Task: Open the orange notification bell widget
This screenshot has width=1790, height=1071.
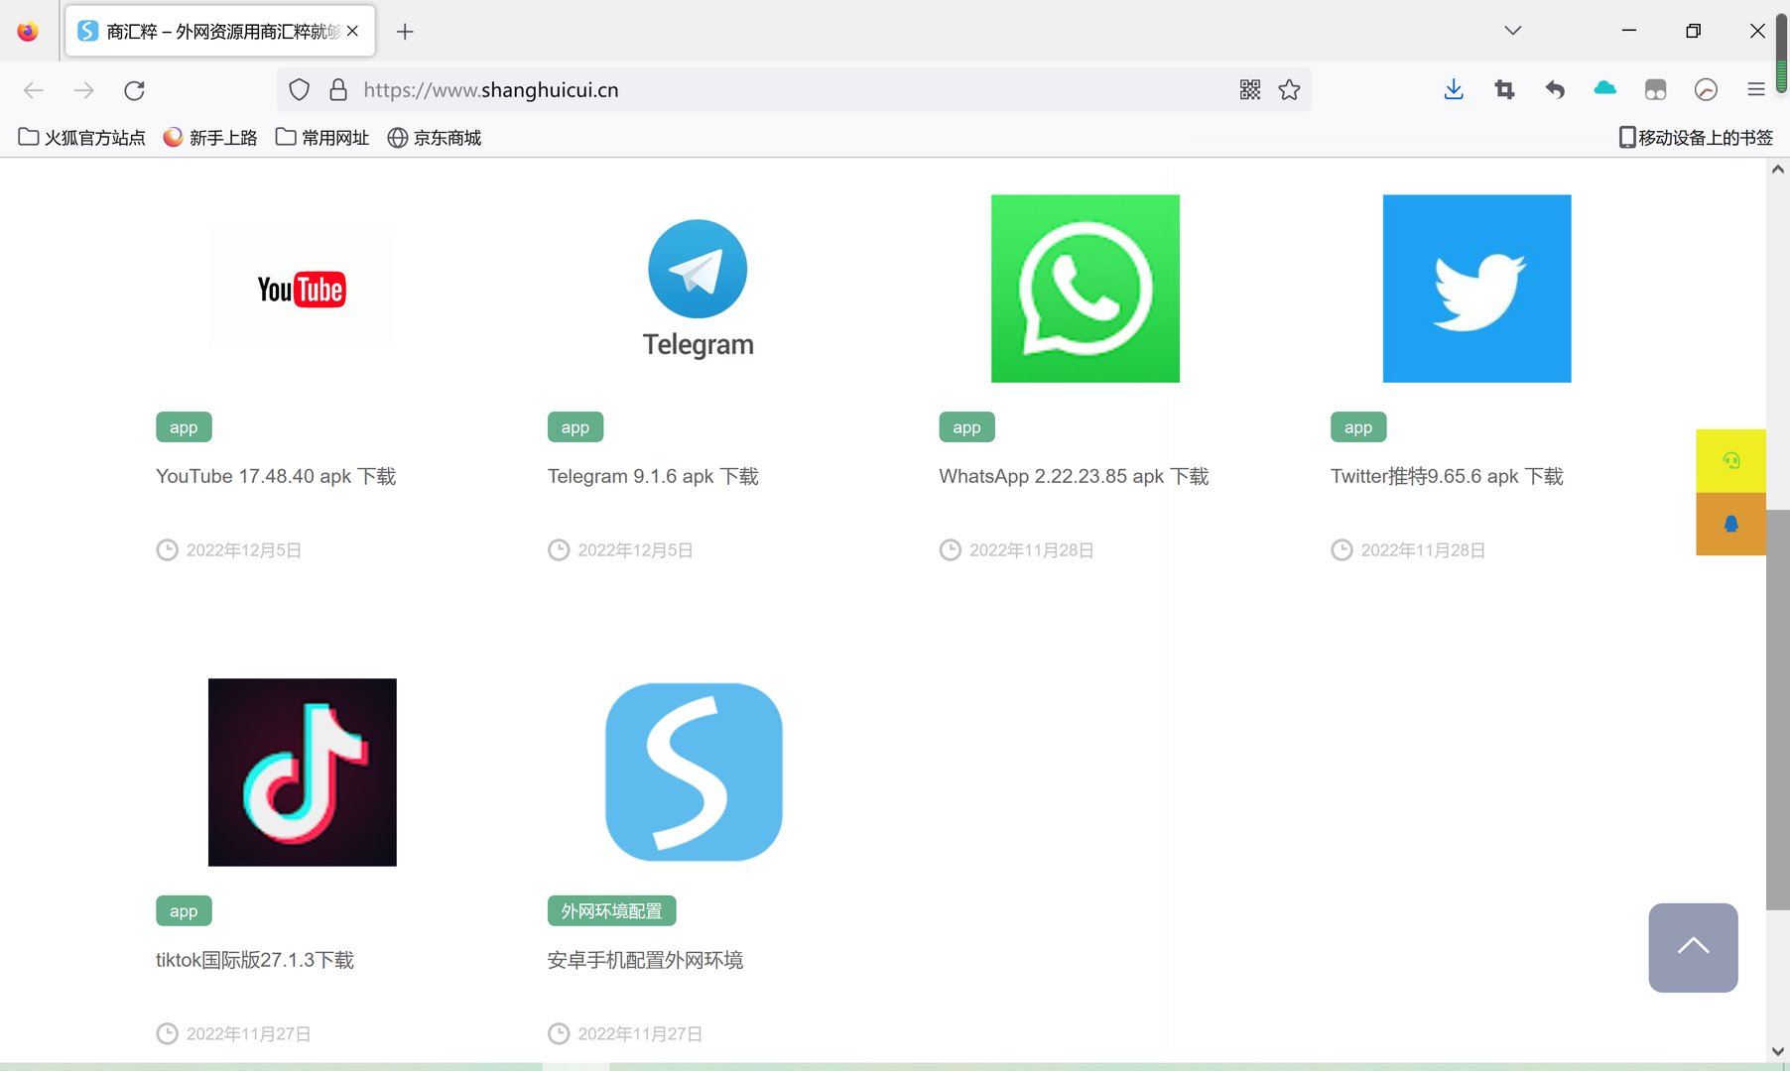Action: 1730,525
